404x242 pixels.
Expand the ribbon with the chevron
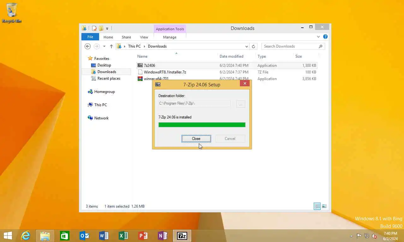(318, 37)
